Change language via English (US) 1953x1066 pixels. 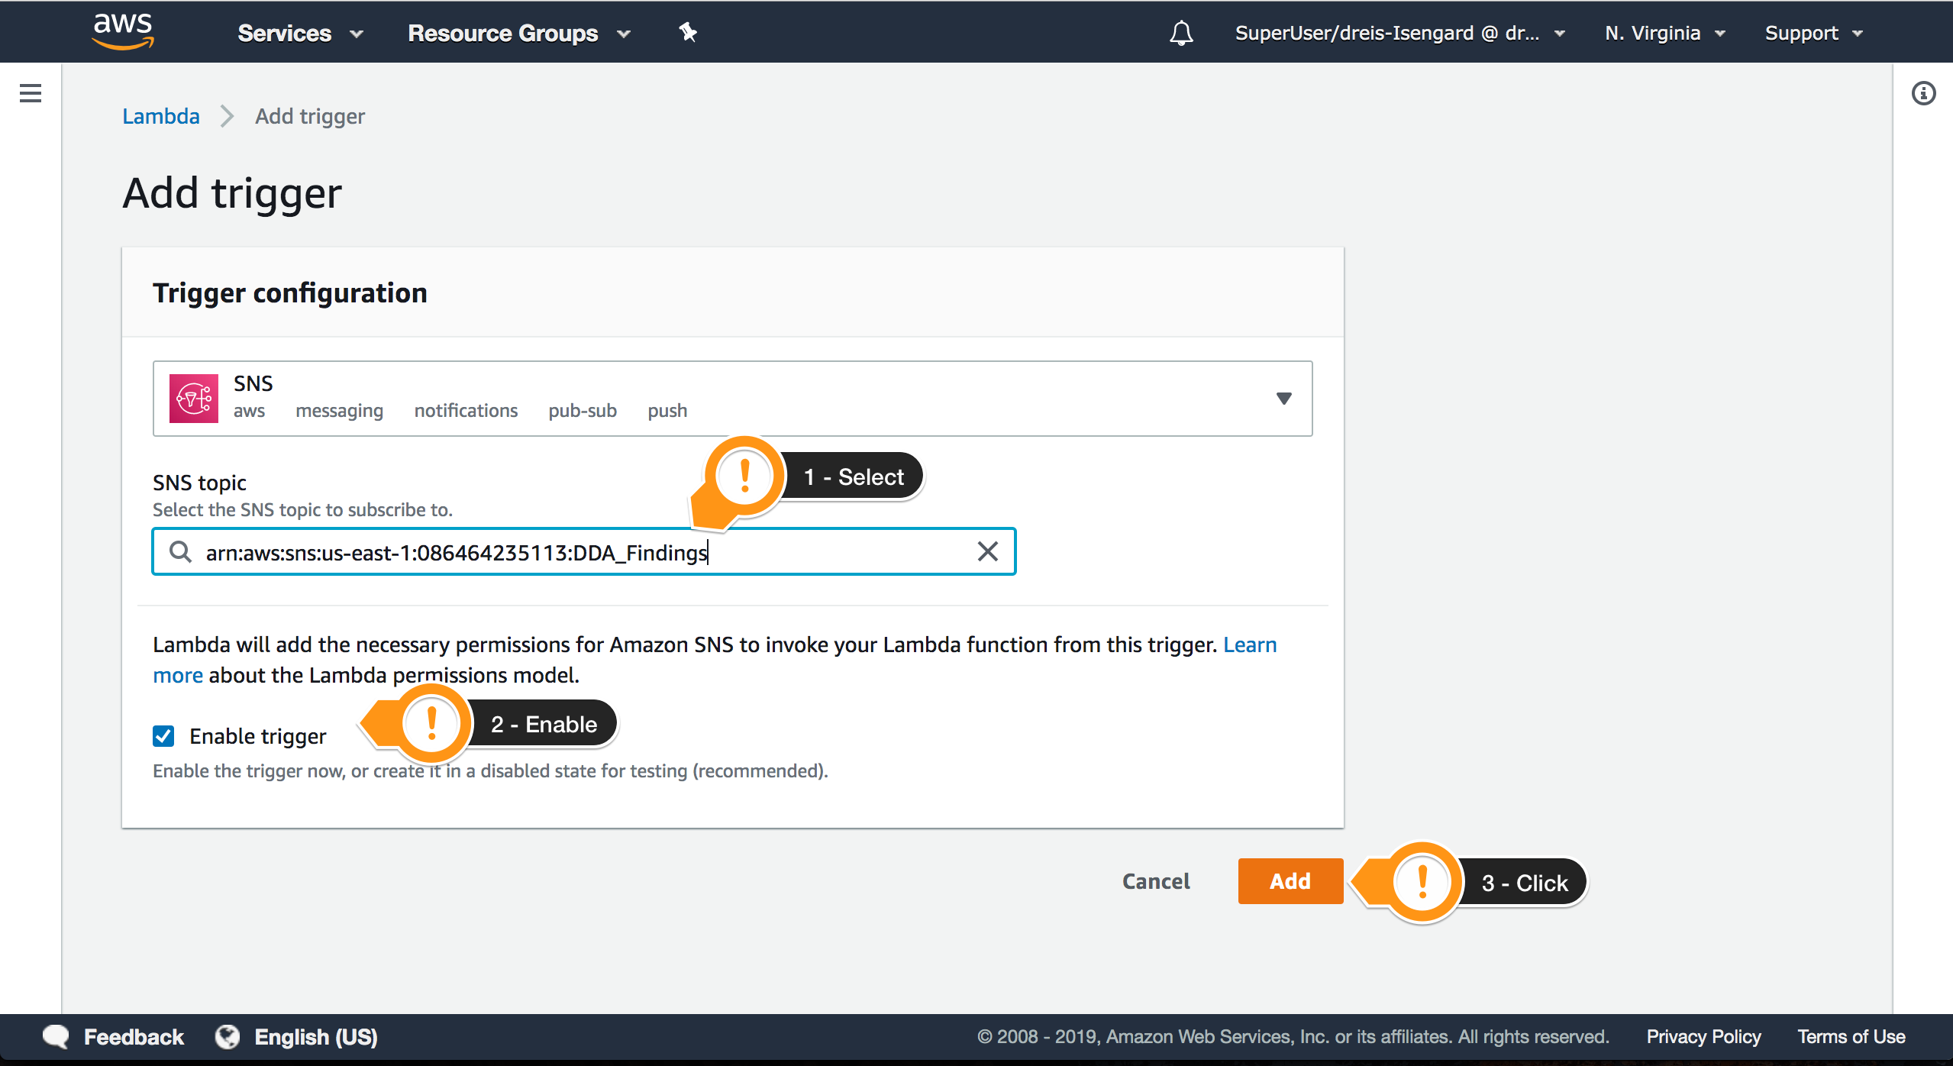(316, 1037)
